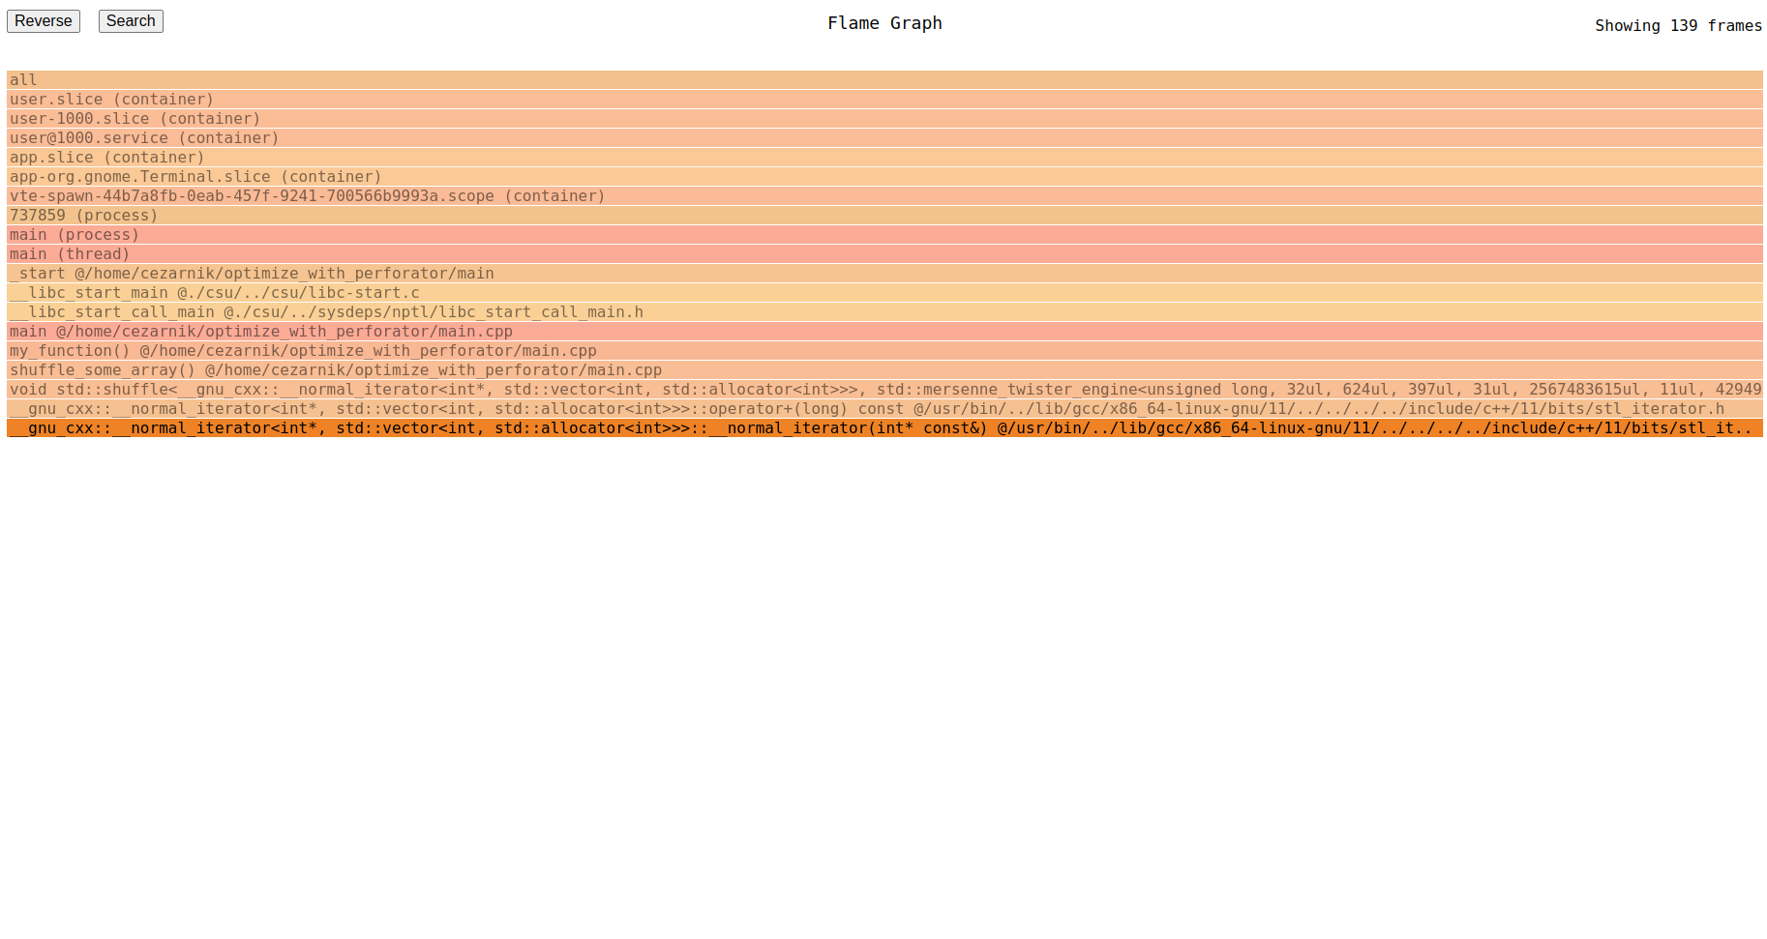Zoom into void std::shuffle frame
1767x939 pixels.
pos(883,390)
